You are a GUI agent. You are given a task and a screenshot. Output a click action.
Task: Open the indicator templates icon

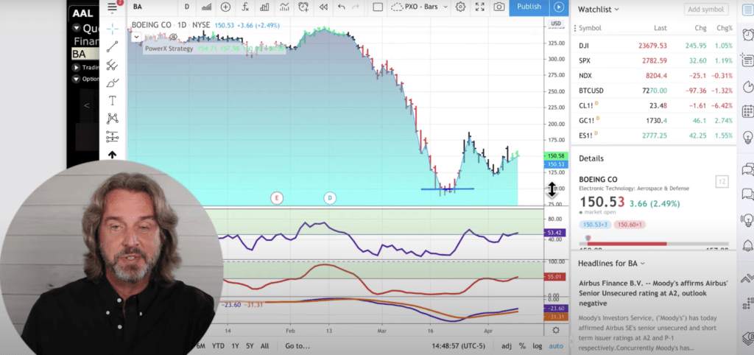[x=284, y=7]
